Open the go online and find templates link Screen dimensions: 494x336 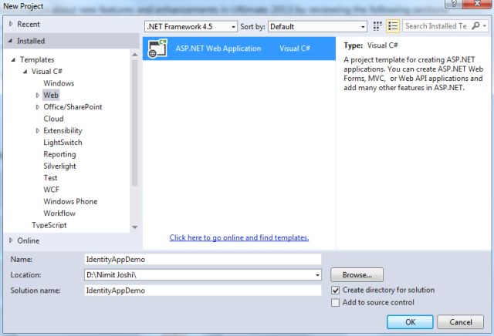point(239,238)
